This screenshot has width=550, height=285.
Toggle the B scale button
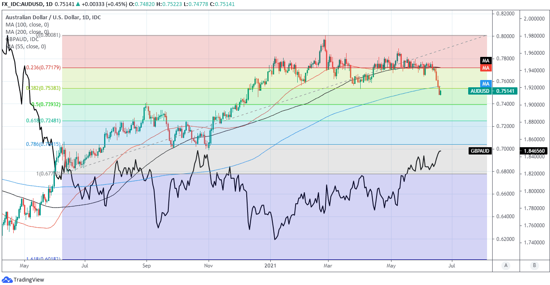click(x=534, y=265)
